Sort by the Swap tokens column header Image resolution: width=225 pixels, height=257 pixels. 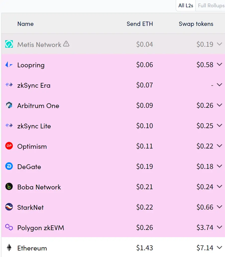[196, 24]
